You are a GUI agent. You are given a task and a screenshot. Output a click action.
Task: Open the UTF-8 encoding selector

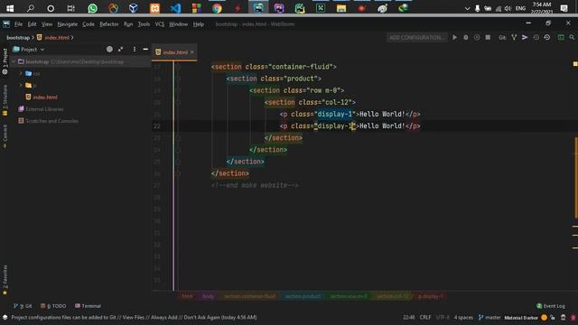(x=443, y=317)
